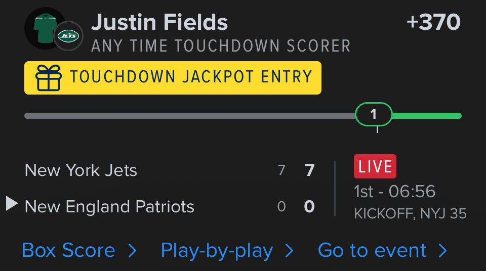
Task: Click the red LIVE badge
Action: tap(375, 166)
